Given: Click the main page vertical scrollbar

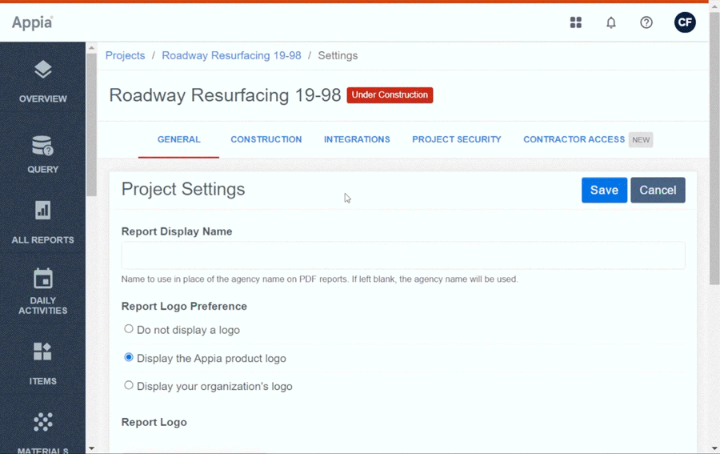Looking at the screenshot, I should coord(714,148).
